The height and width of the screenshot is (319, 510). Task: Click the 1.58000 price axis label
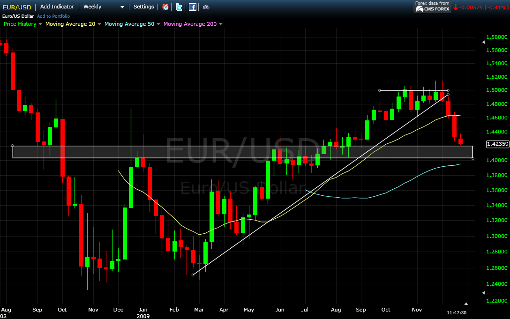click(497, 37)
